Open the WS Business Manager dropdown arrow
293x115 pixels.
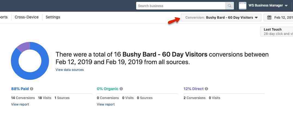[x=286, y=6]
